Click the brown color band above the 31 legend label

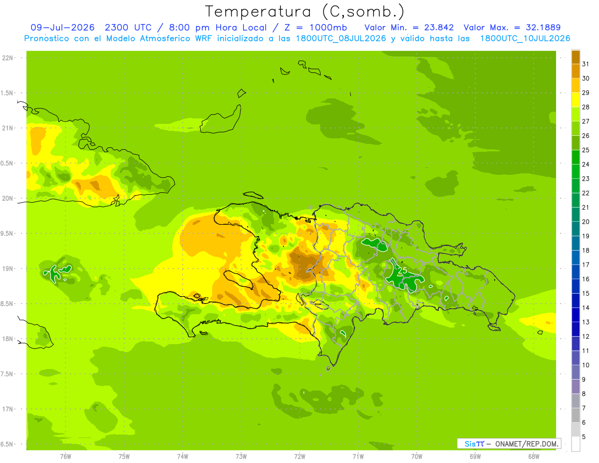pyautogui.click(x=576, y=57)
